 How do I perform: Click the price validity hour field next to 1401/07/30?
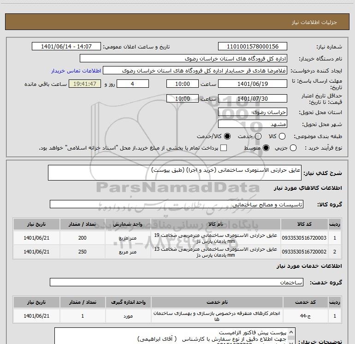(183, 98)
